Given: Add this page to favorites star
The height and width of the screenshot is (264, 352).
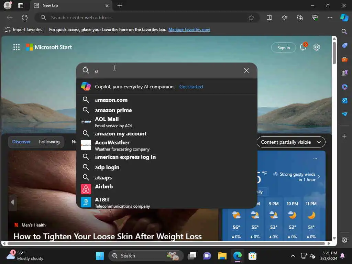Looking at the screenshot, I should click(251, 18).
